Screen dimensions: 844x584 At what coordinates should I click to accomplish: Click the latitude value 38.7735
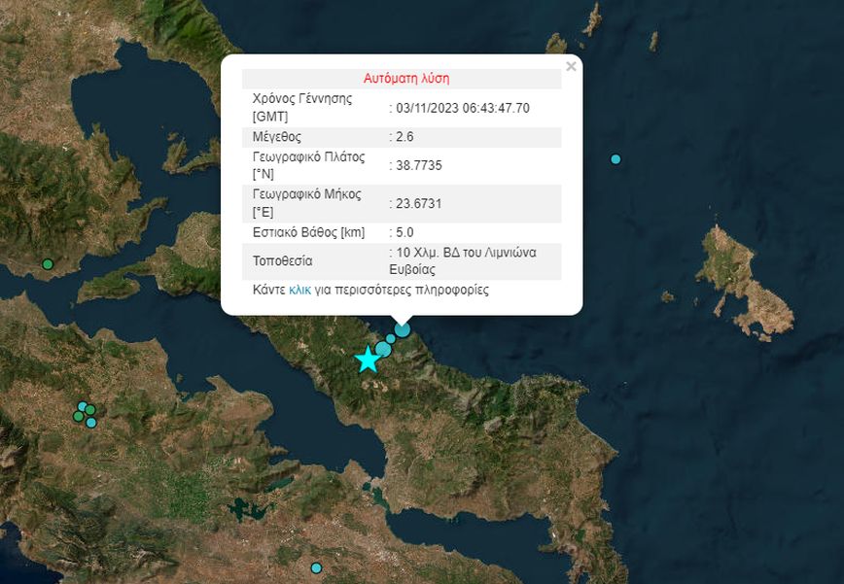(x=418, y=166)
